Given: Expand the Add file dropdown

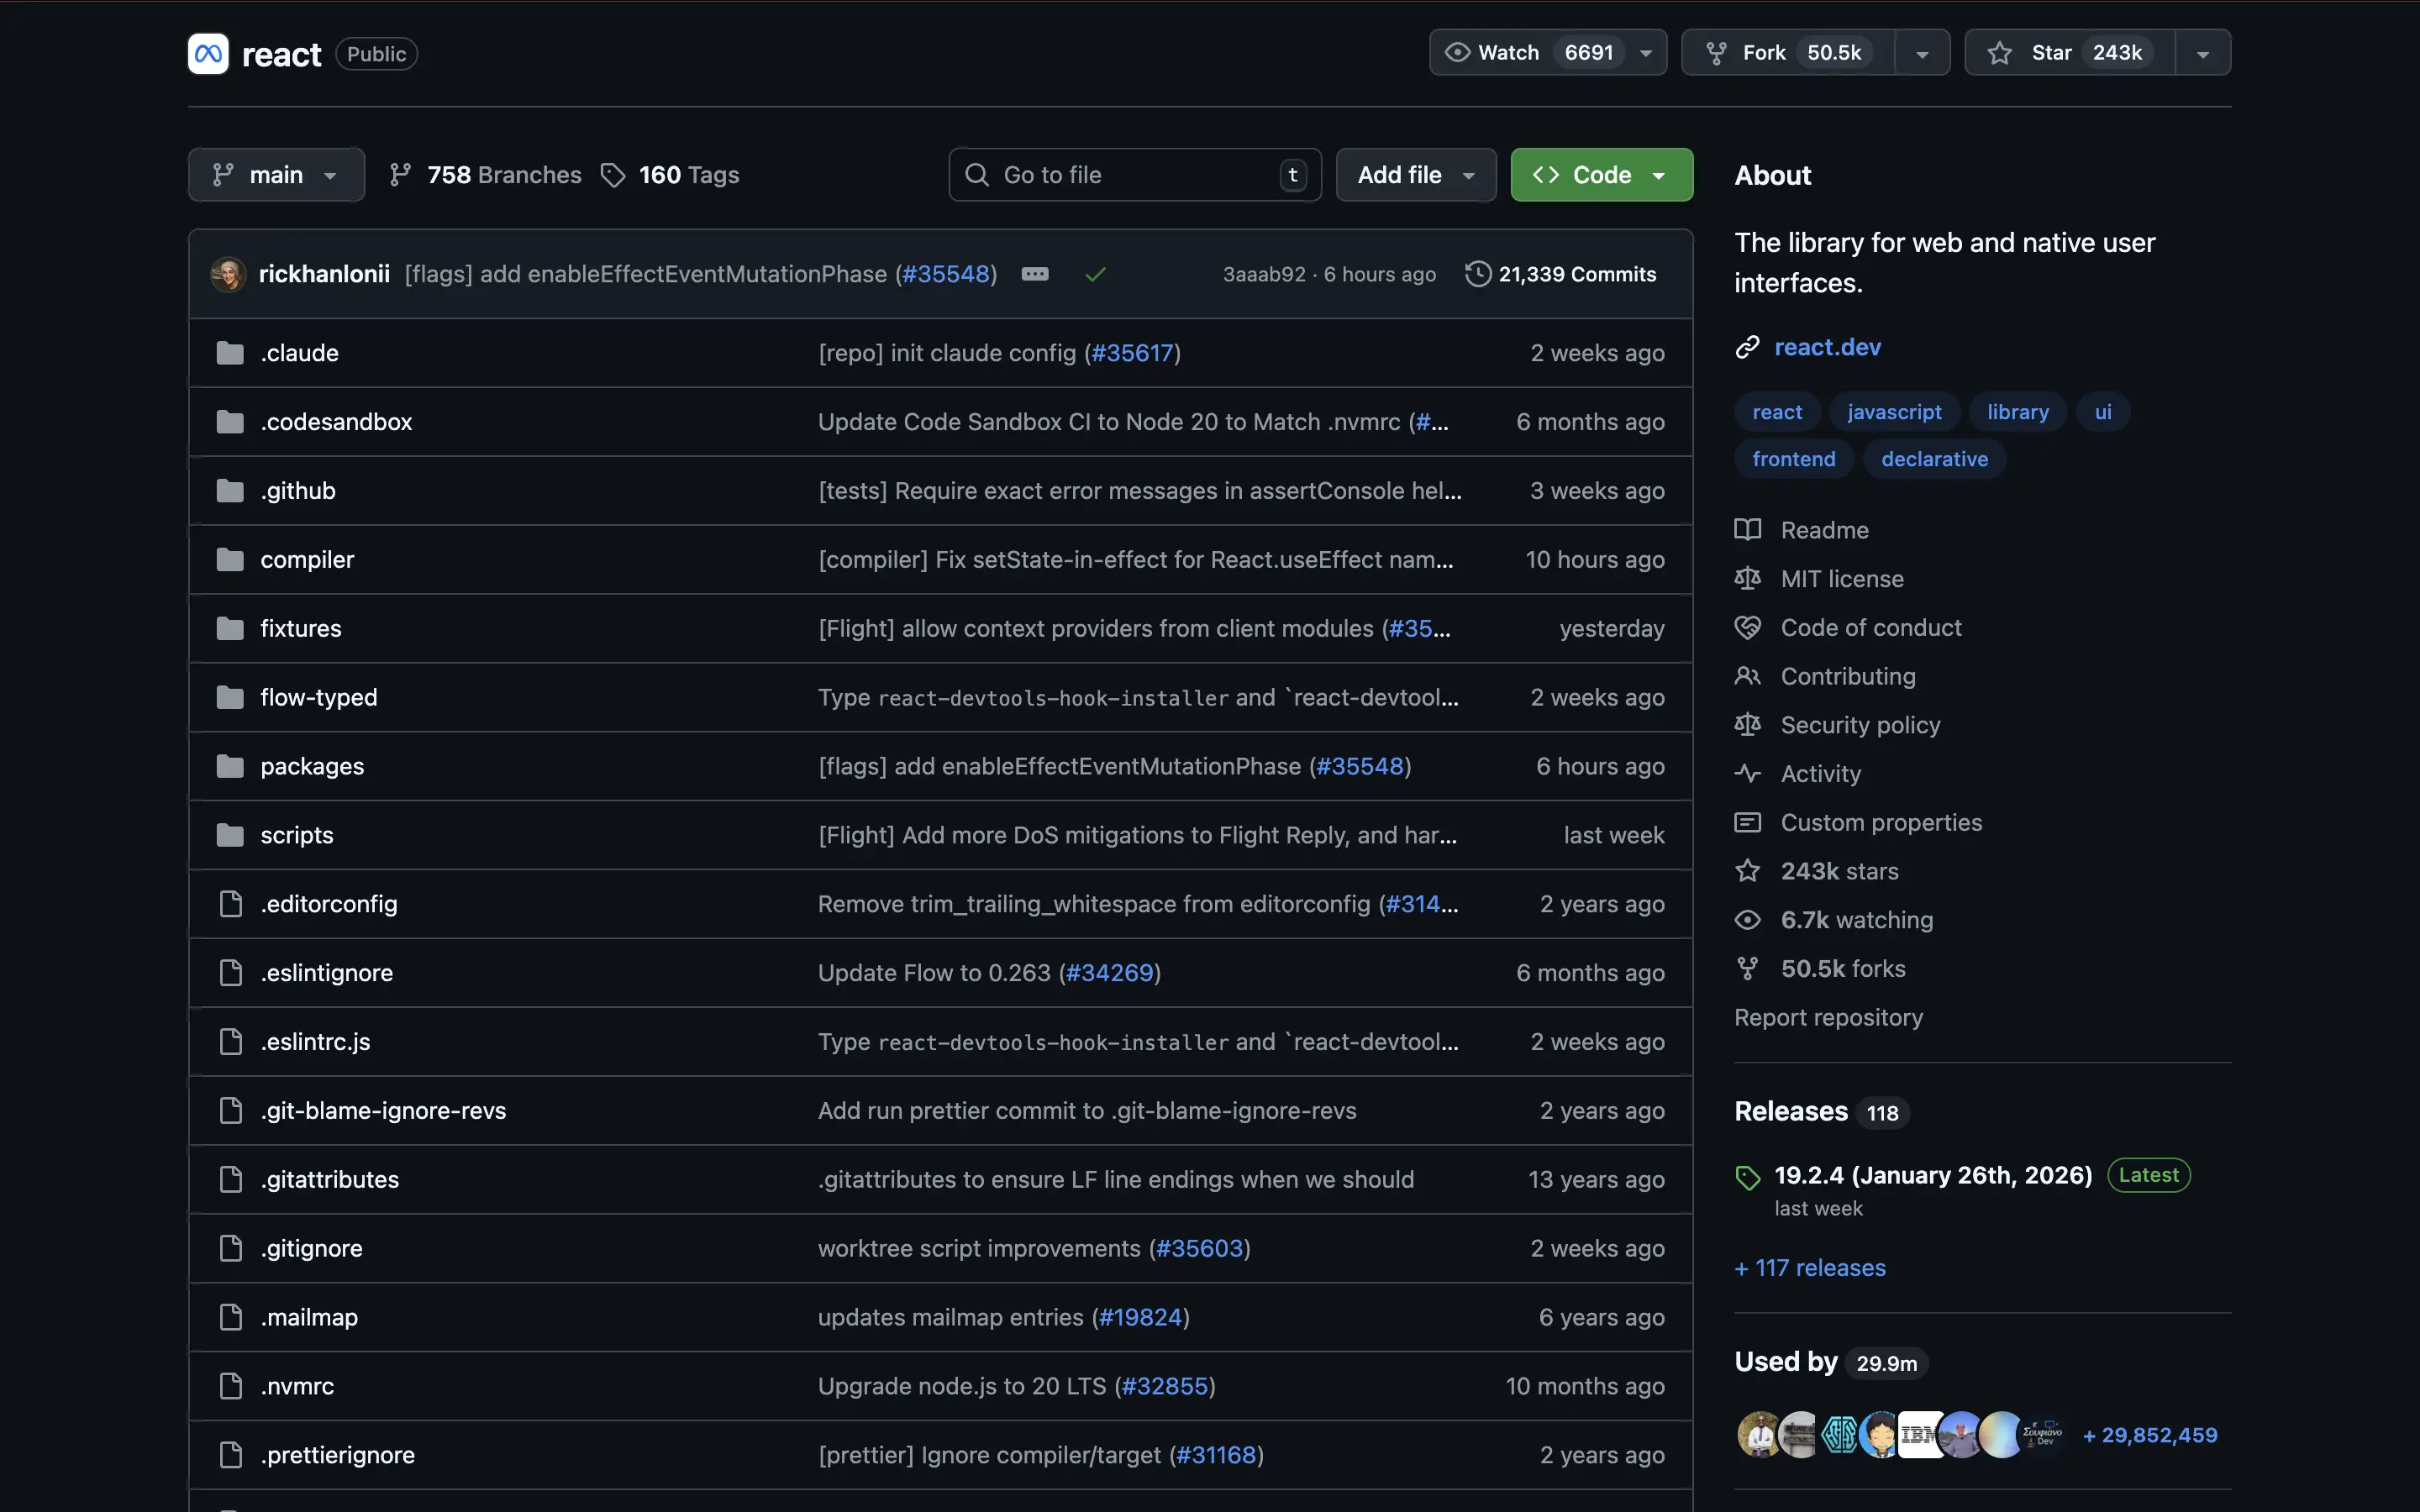Looking at the screenshot, I should tap(1415, 175).
